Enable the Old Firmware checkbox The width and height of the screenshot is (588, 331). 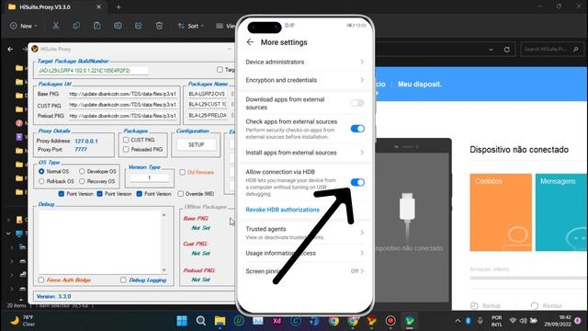(x=182, y=172)
